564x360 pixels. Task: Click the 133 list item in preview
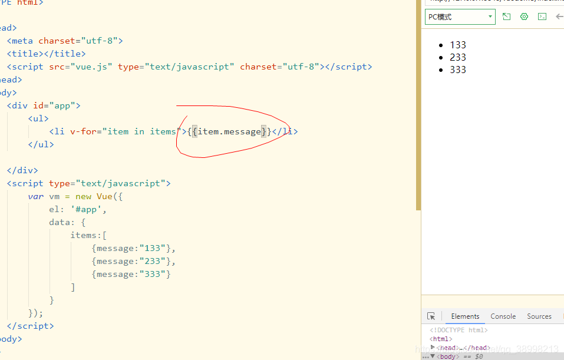457,45
